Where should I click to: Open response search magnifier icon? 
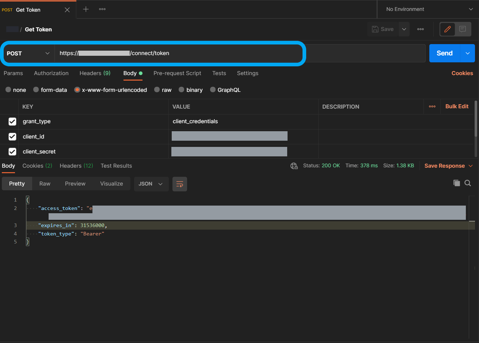click(468, 183)
